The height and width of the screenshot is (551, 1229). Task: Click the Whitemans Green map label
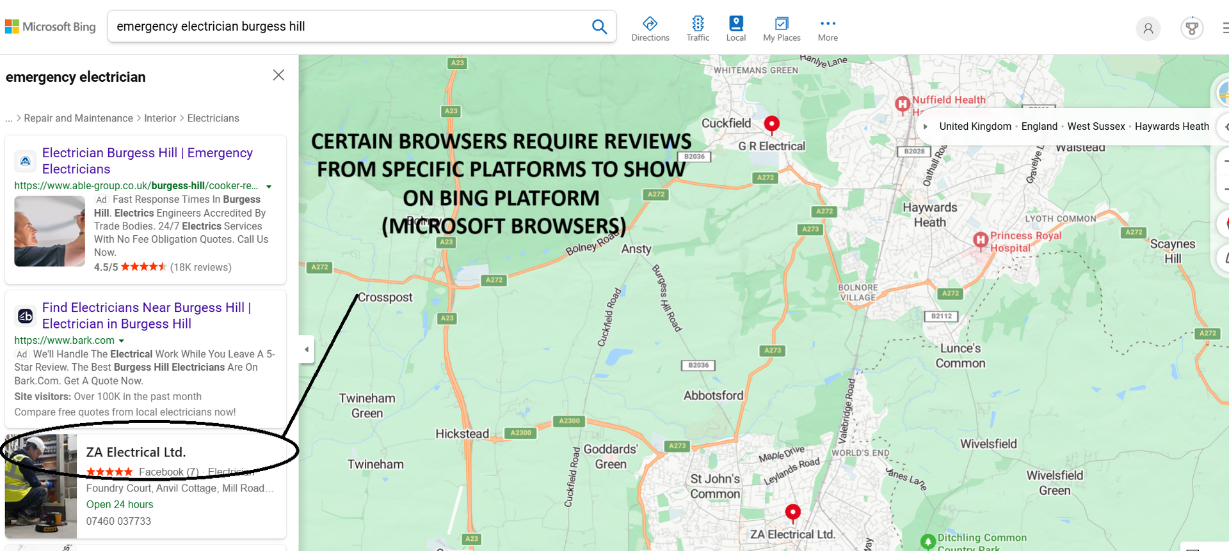[756, 70]
